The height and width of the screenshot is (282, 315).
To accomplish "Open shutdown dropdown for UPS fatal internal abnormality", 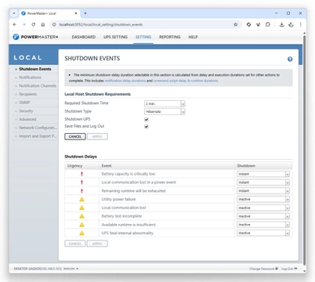I will click(263, 233).
